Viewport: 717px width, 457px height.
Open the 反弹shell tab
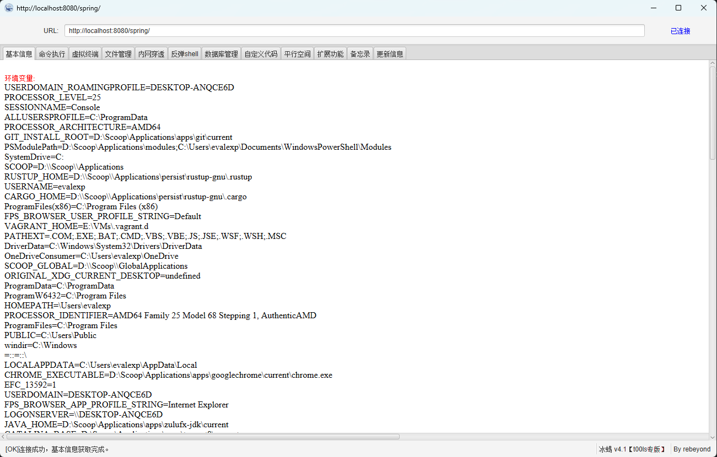click(x=185, y=54)
